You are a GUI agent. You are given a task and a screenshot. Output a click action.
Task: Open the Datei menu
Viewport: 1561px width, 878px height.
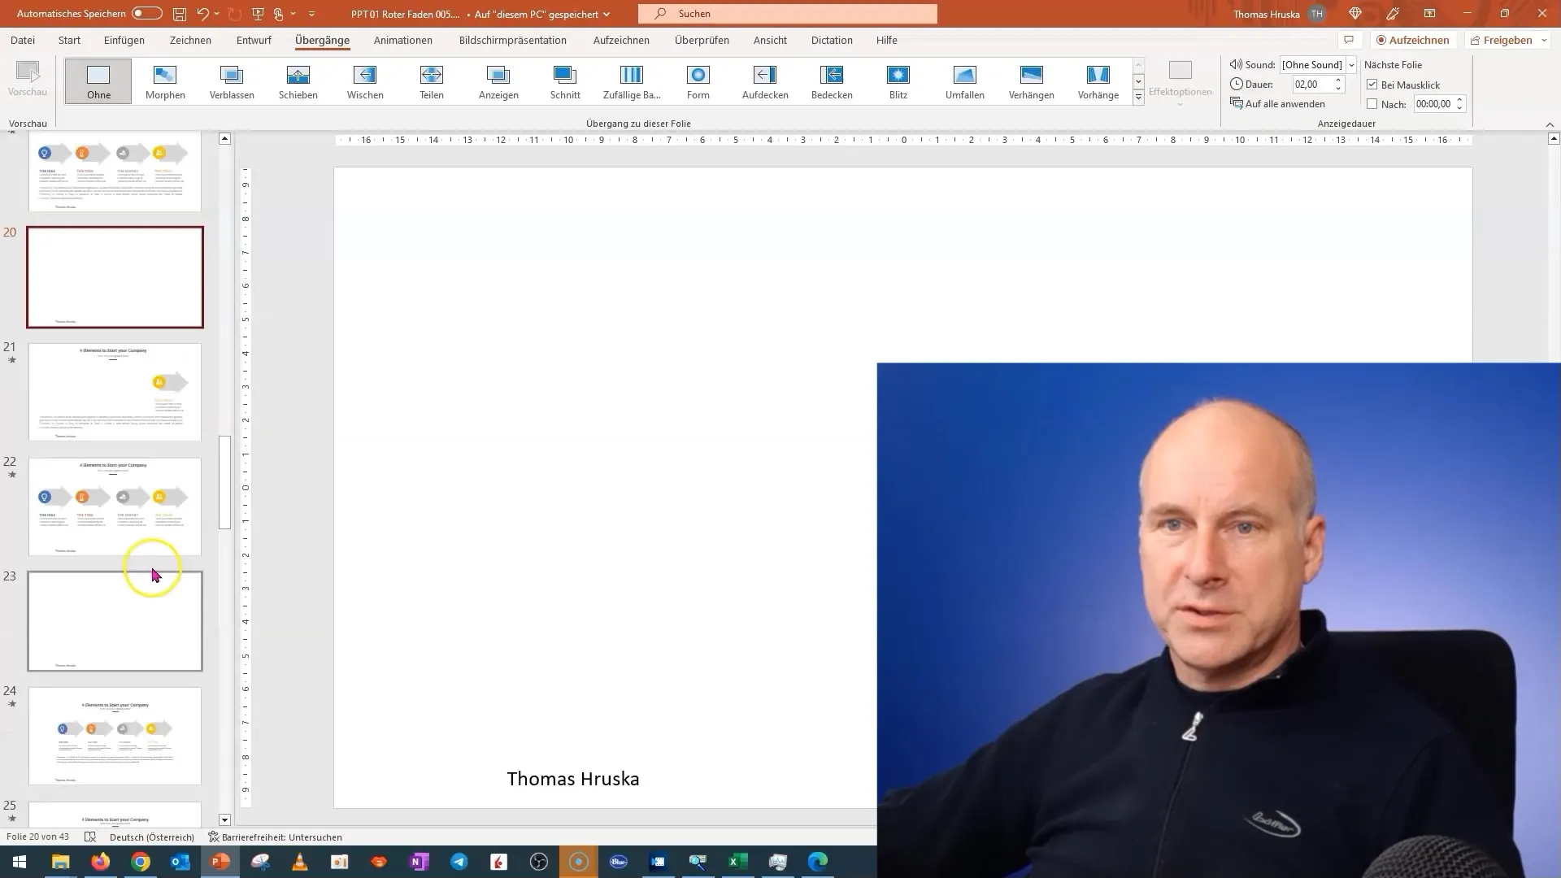[x=23, y=40]
